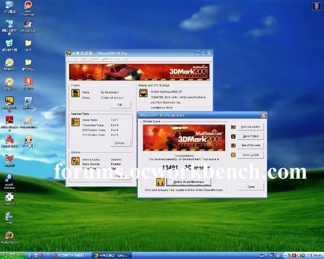The height and width of the screenshot is (259, 324).
Task: Click the icon left of Online ResultBrowser
Action: (x=160, y=182)
